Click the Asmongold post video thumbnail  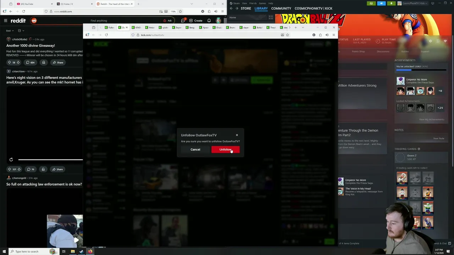pyautogui.click(x=65, y=231)
